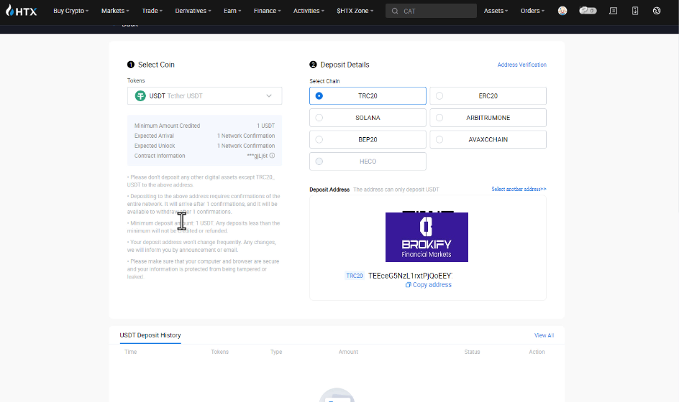
Task: Open View All deposit history
Action: coord(544,335)
